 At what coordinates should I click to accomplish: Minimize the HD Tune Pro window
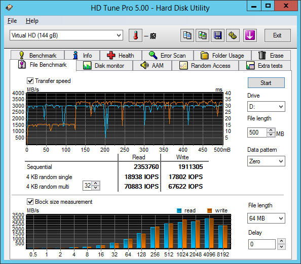pos(254,6)
